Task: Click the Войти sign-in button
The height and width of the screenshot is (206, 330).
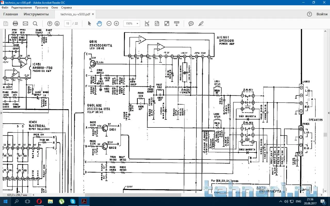Action: [322, 14]
